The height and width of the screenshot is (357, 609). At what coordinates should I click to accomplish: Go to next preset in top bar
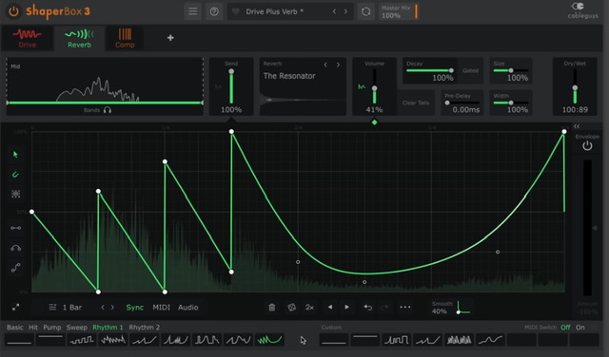345,11
